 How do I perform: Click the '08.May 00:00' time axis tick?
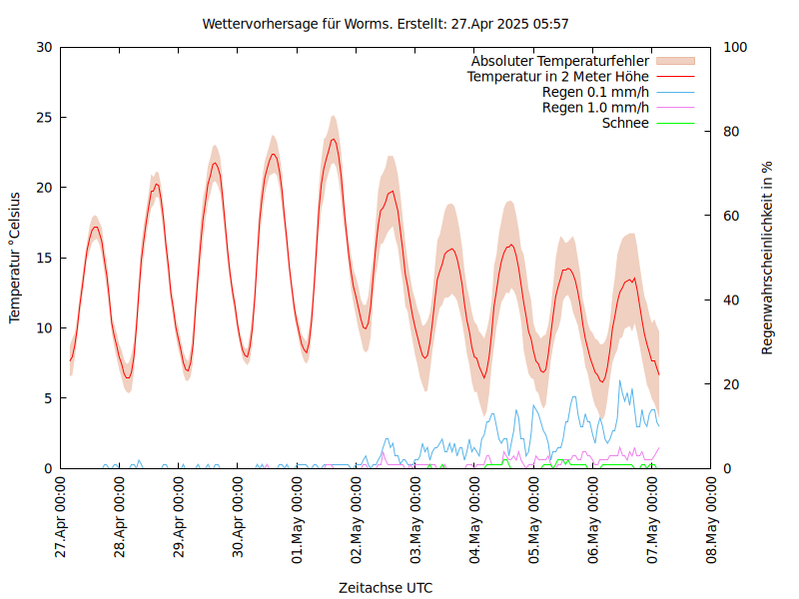point(712,519)
